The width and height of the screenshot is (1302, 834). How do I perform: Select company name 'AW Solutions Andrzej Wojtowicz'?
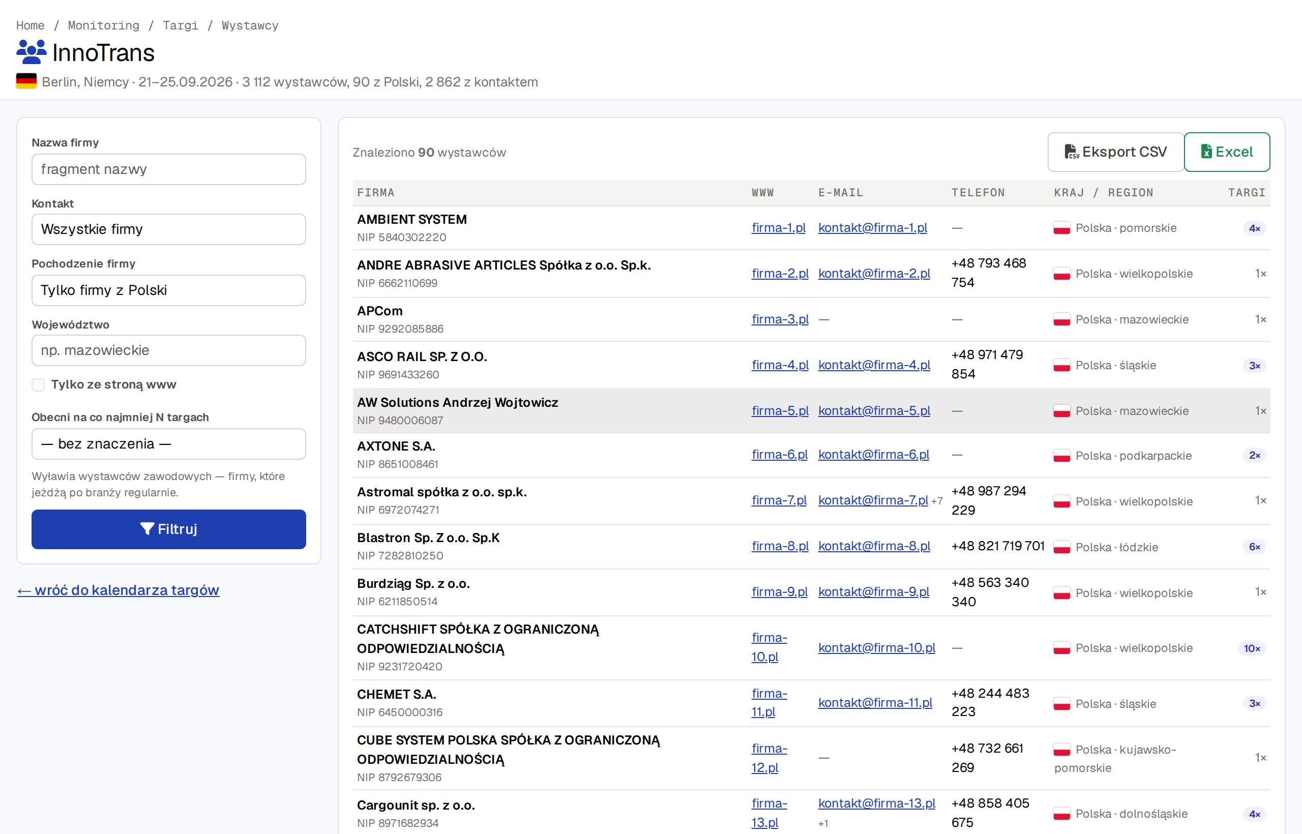[458, 402]
